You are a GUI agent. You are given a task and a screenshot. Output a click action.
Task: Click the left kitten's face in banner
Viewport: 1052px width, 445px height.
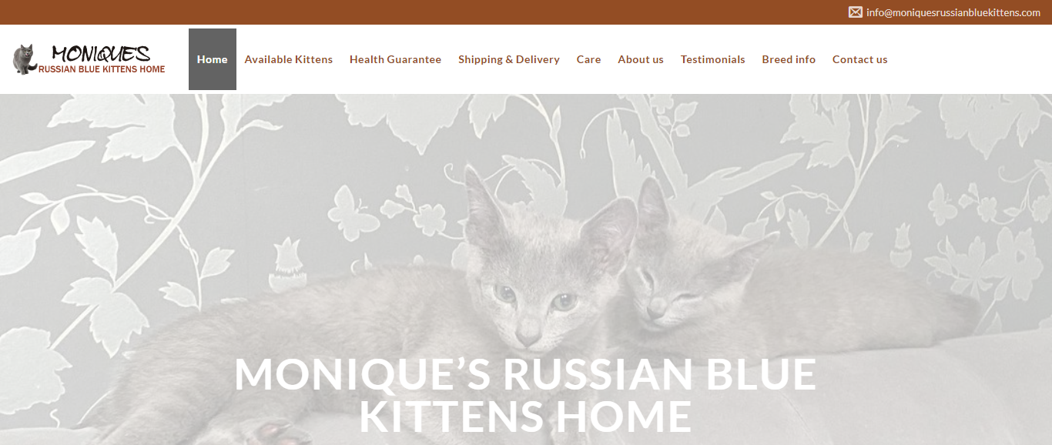[x=533, y=296]
